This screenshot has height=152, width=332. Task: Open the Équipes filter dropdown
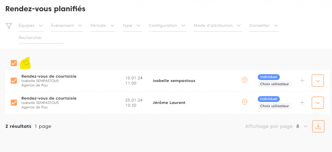click(31, 26)
